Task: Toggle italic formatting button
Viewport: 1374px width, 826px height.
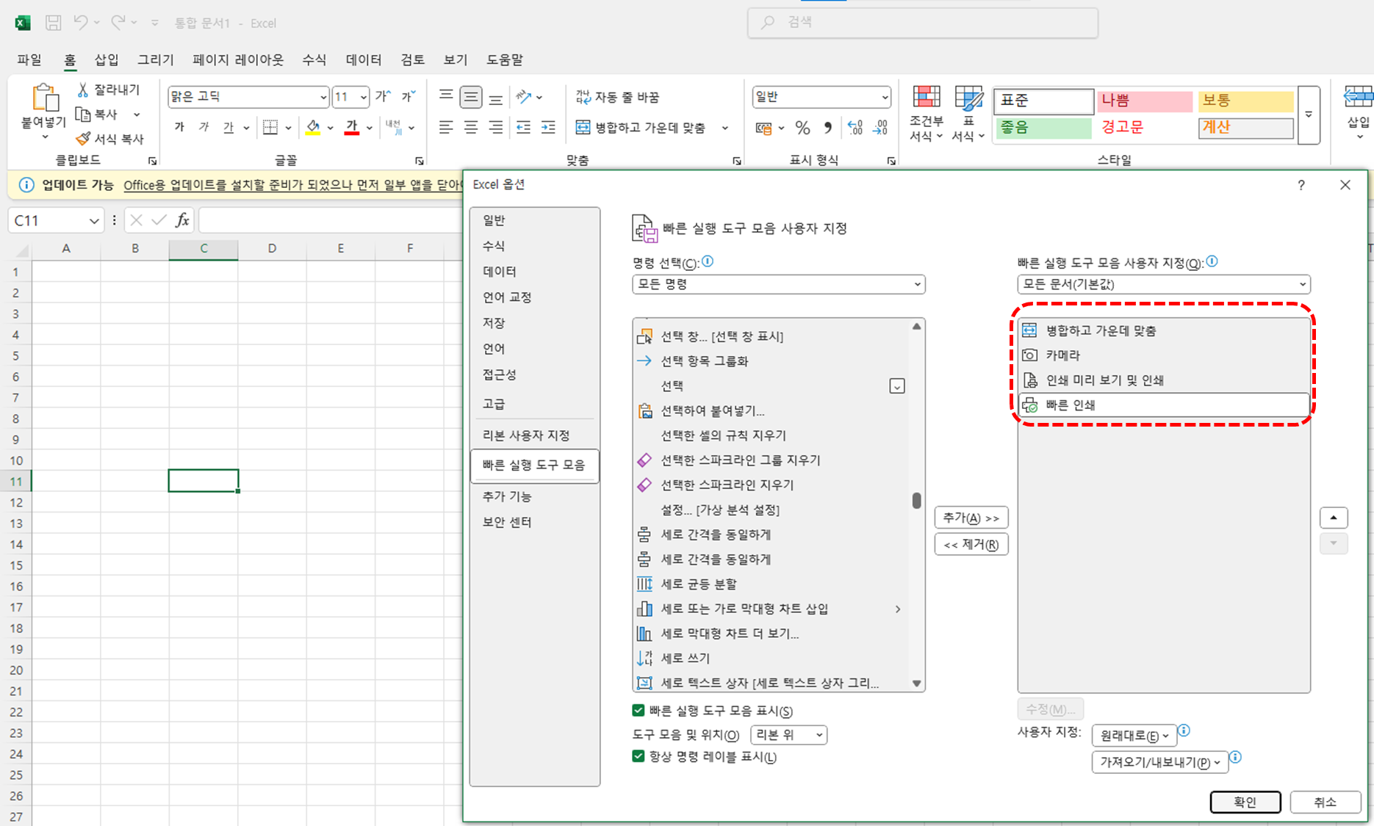Action: pyautogui.click(x=204, y=128)
